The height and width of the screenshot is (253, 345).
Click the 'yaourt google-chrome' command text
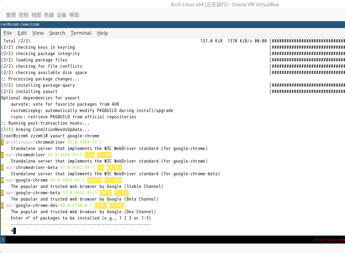click(x=75, y=136)
